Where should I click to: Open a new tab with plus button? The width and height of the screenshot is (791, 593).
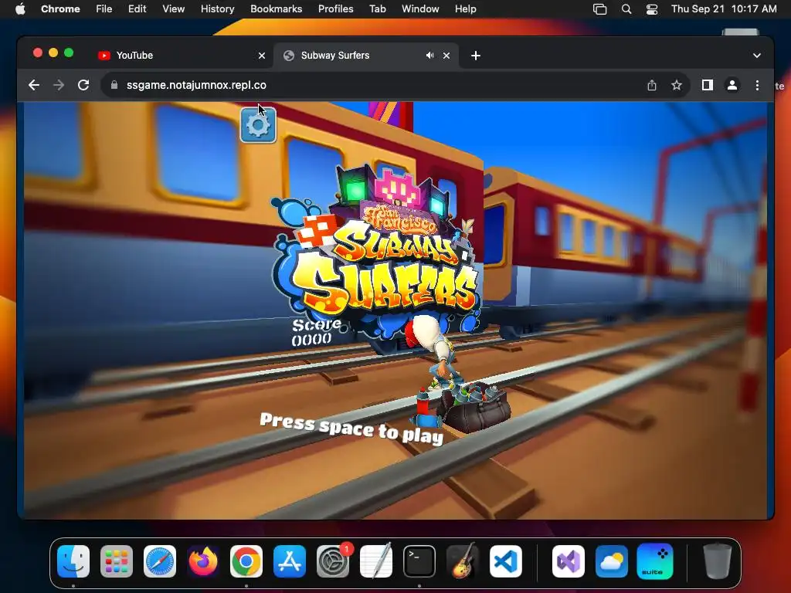pyautogui.click(x=476, y=56)
